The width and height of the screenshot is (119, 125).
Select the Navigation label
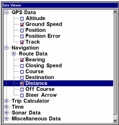pos(25,48)
